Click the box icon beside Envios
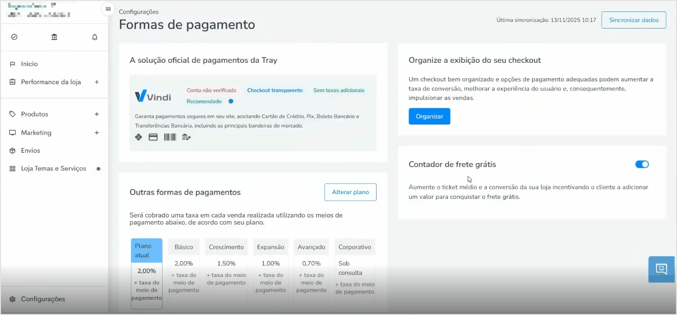Viewport: 677px width, 315px height. [12, 150]
